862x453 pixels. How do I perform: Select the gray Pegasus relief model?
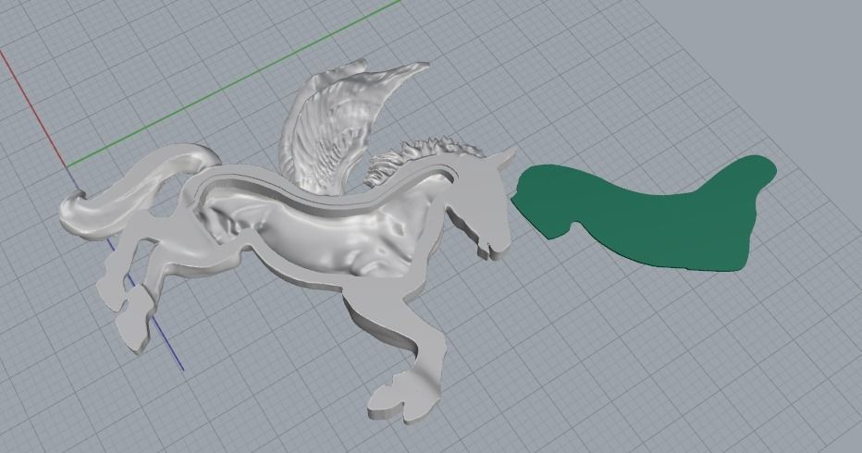click(x=289, y=242)
